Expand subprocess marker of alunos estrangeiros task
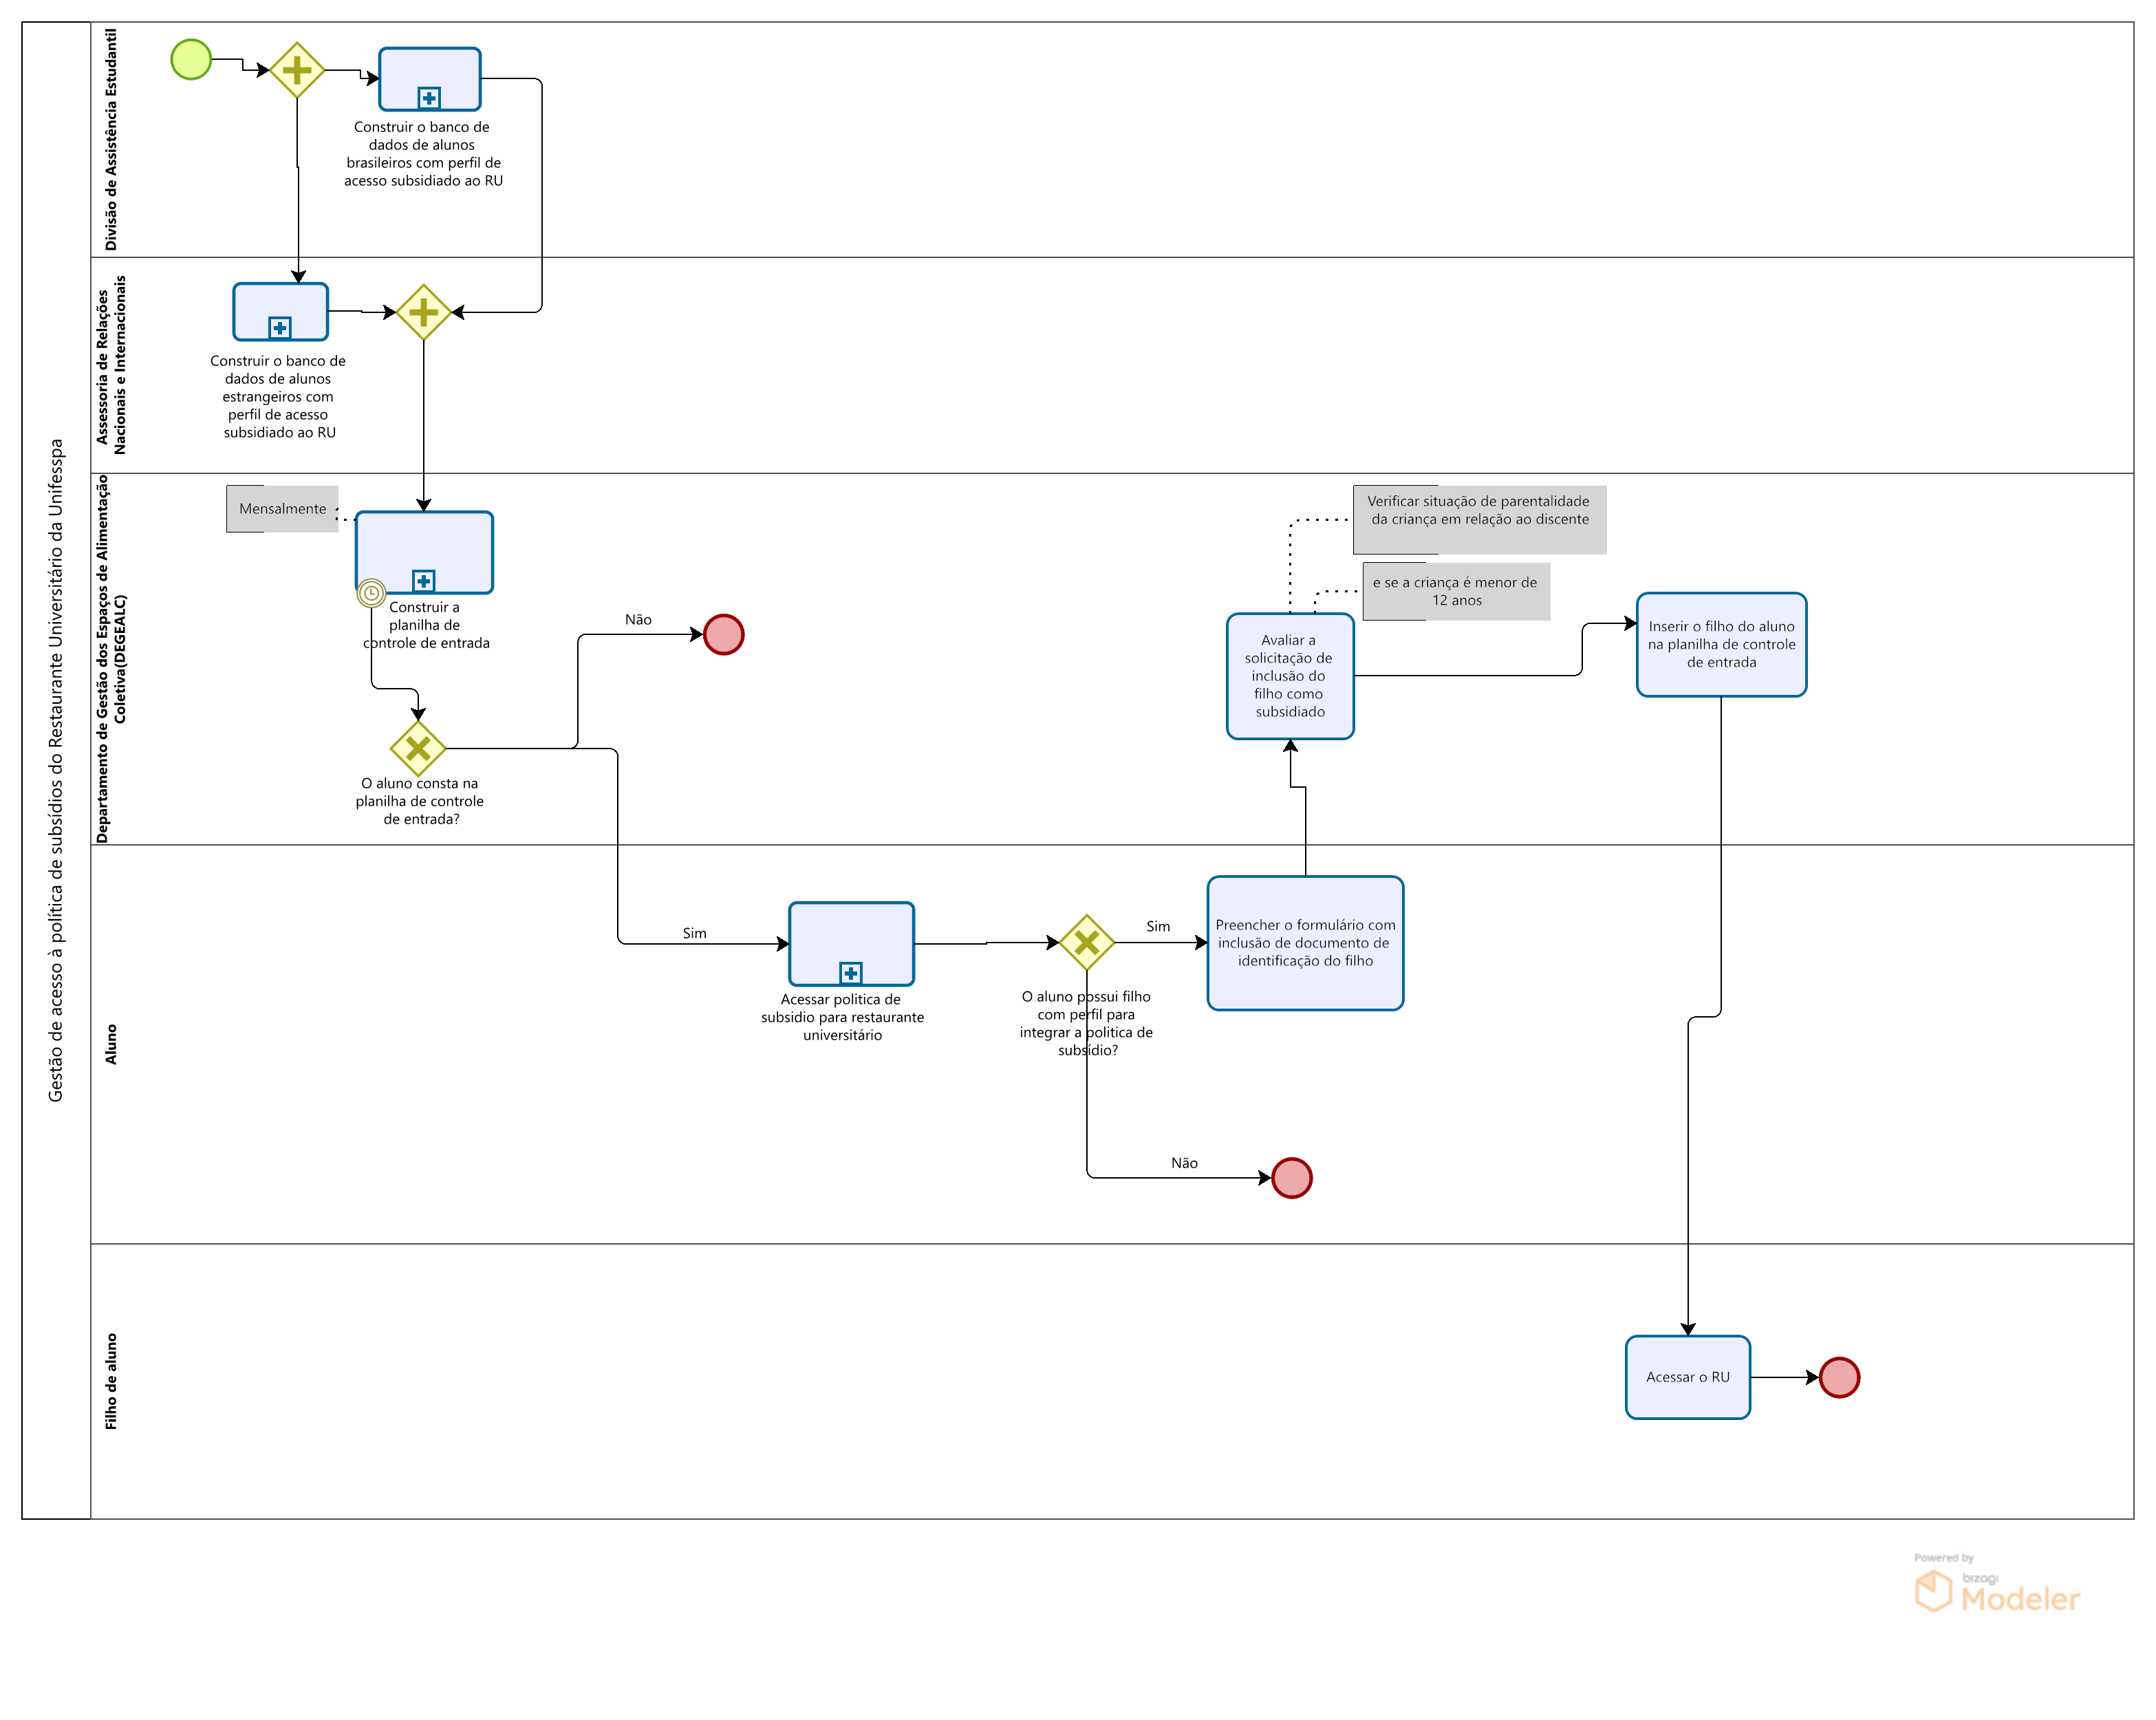 (280, 328)
